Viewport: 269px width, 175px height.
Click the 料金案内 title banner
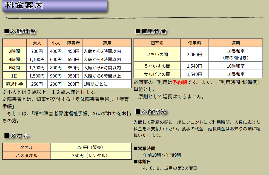click(54, 6)
